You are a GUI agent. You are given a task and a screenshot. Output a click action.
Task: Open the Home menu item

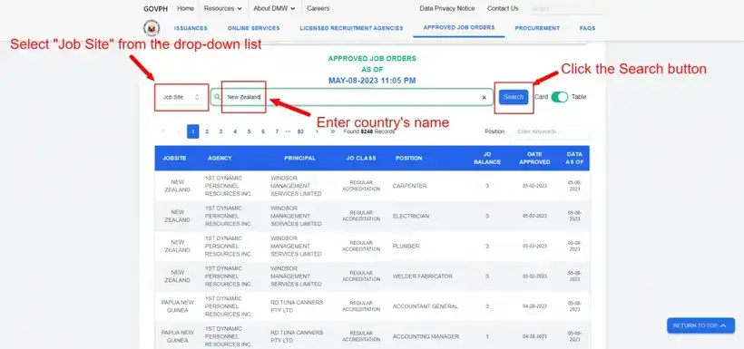pos(185,8)
